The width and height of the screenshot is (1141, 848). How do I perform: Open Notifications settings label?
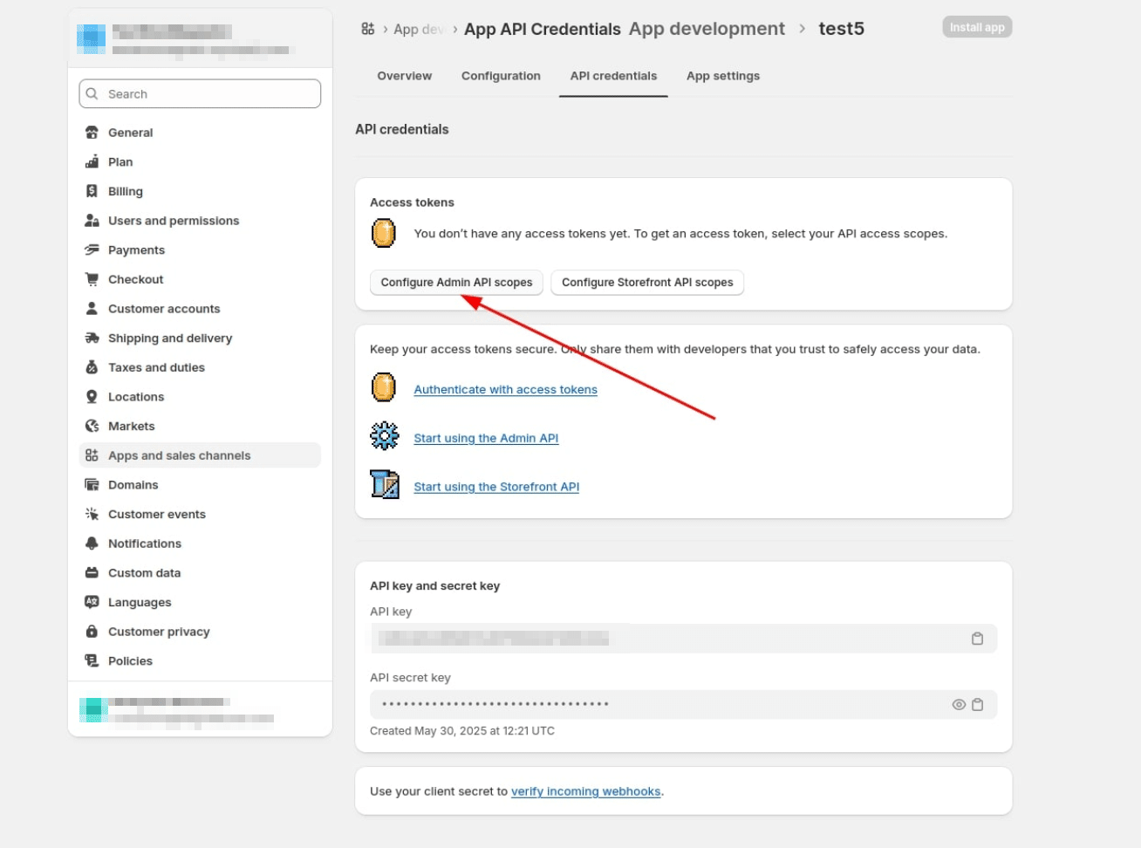click(145, 544)
